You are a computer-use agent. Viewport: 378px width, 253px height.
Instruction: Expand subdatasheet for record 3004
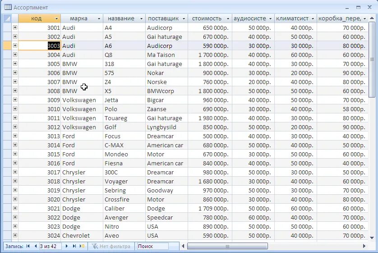[15, 55]
